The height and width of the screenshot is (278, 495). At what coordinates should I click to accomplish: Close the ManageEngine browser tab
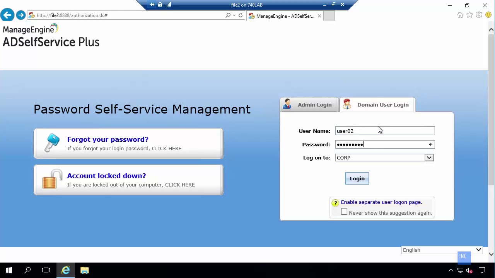pos(319,16)
